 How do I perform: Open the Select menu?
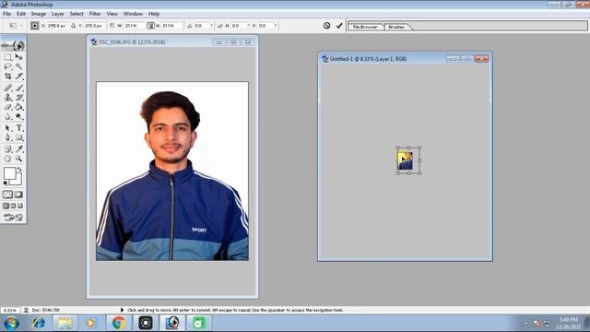pos(77,14)
